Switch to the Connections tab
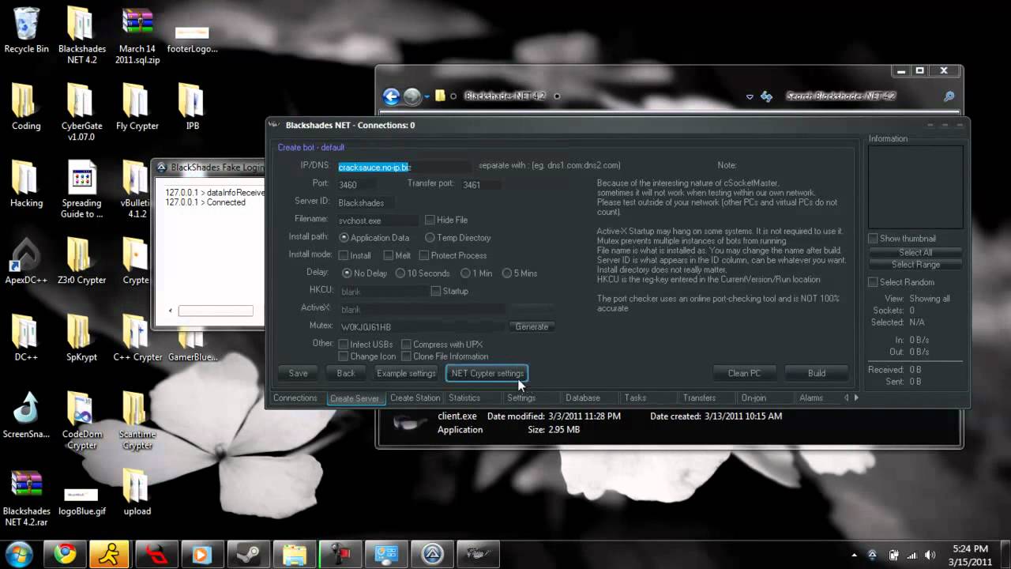This screenshot has height=569, width=1011. click(x=295, y=398)
